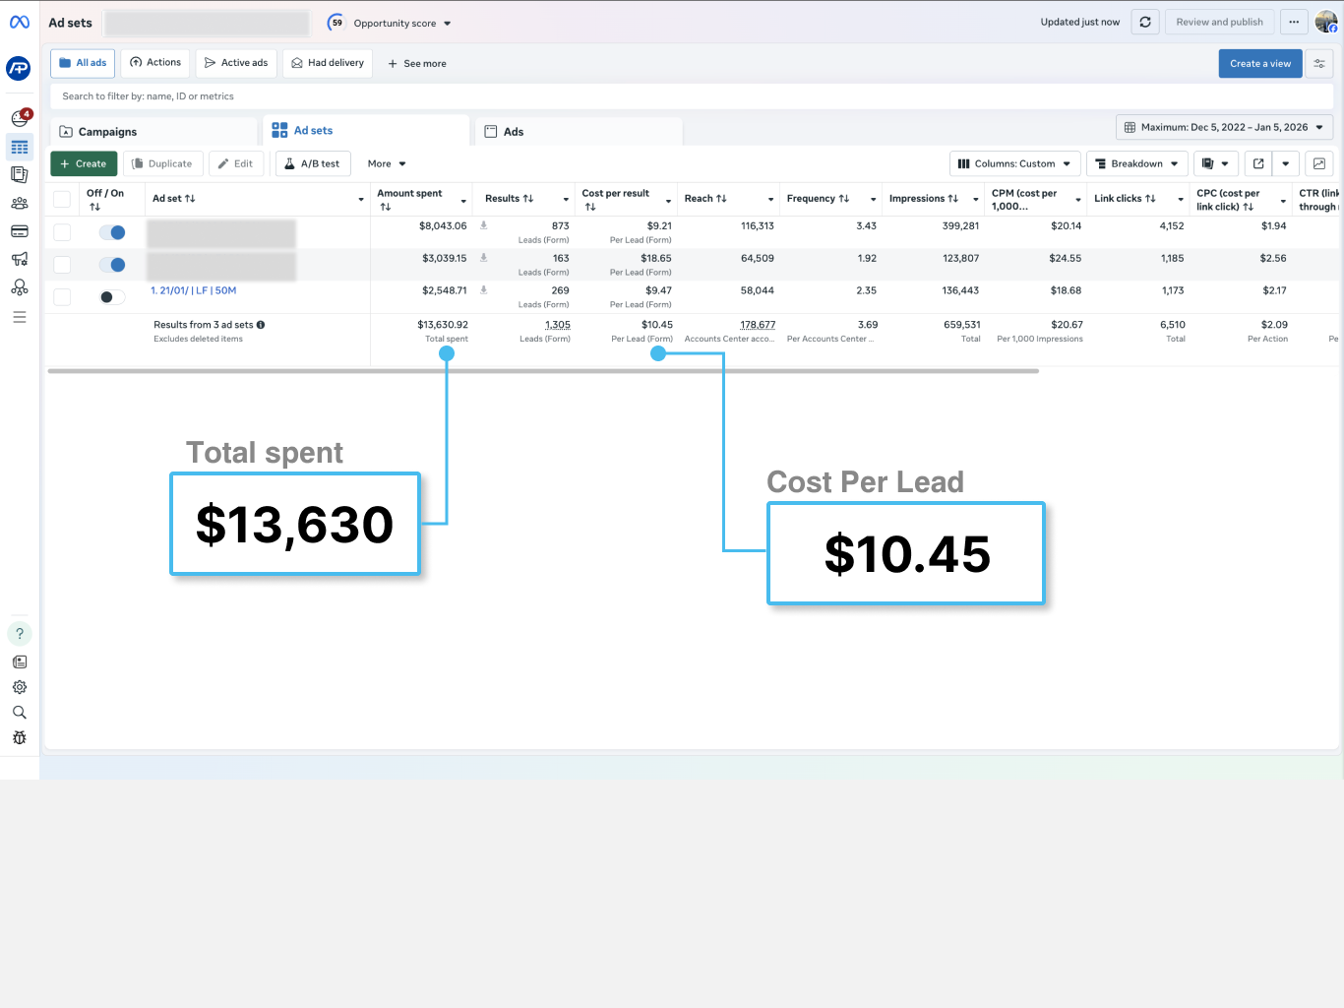1344x1008 pixels.
Task: Open the settings gear in sidebar
Action: (x=20, y=687)
